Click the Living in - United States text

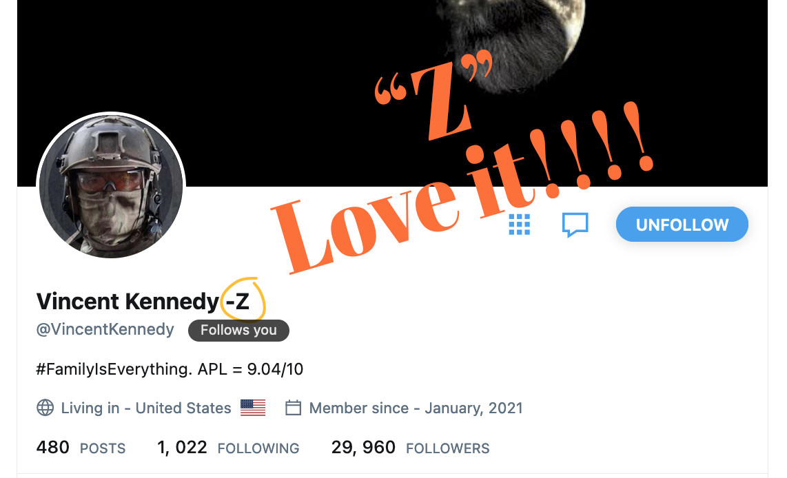(146, 408)
